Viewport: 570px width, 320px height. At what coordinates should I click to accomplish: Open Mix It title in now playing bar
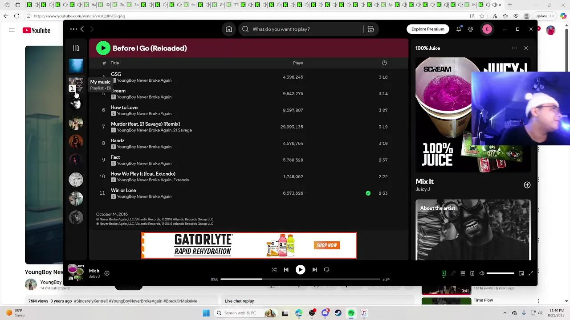(x=94, y=271)
